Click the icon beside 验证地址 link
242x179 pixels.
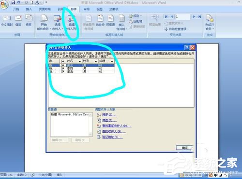coord(99,137)
